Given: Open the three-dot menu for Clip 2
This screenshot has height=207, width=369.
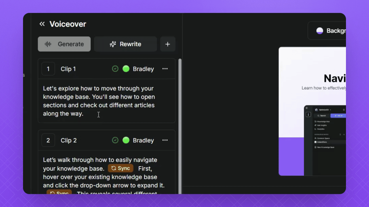Looking at the screenshot, I should click(165, 140).
